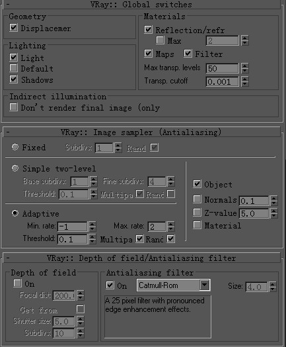Enable the Default lights checkbox
Image resolution: width=286 pixels, height=347 pixels.
click(x=13, y=68)
